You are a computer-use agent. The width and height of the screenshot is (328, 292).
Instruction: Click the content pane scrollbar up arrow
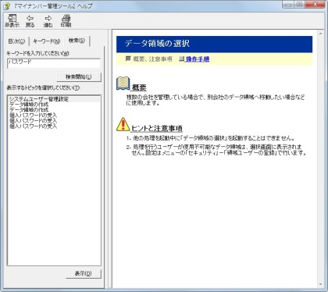pos(320,34)
